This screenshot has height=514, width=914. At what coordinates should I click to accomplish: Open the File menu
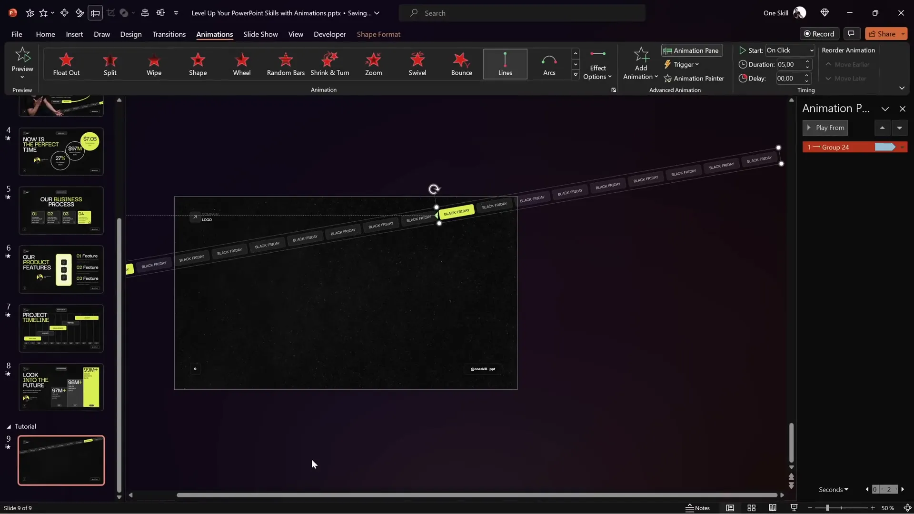pos(17,34)
